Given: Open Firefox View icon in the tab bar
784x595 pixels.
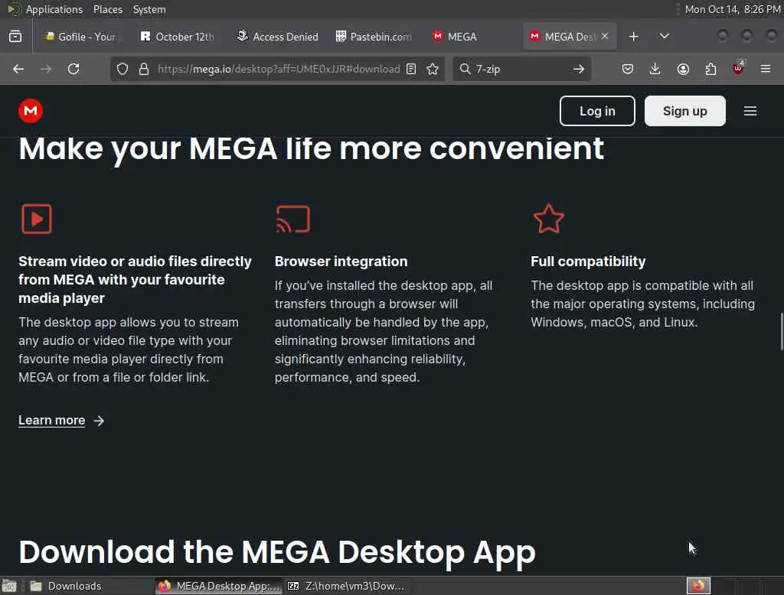Looking at the screenshot, I should [15, 37].
